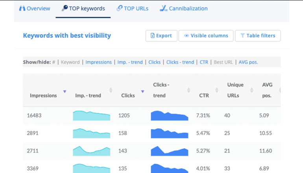This screenshot has width=303, height=173.
Task: Click the Export button
Action: (x=161, y=35)
